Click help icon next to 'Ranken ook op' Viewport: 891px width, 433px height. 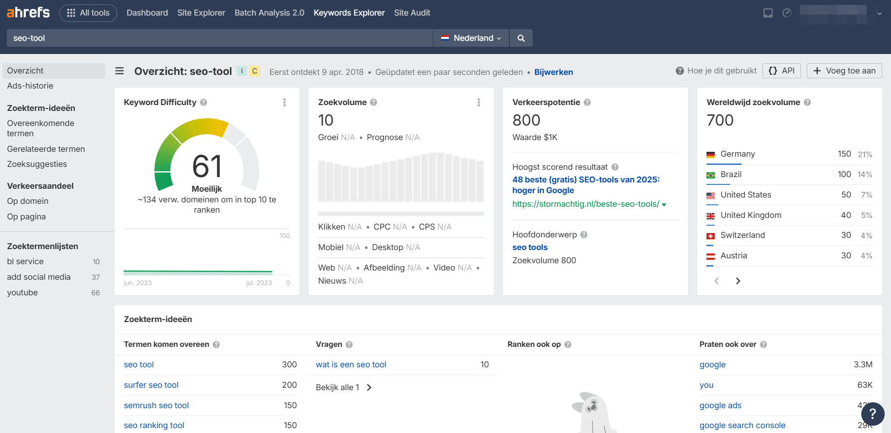(x=568, y=344)
